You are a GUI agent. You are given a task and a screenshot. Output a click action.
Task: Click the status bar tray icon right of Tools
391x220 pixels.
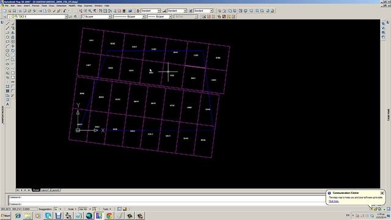tap(120, 209)
